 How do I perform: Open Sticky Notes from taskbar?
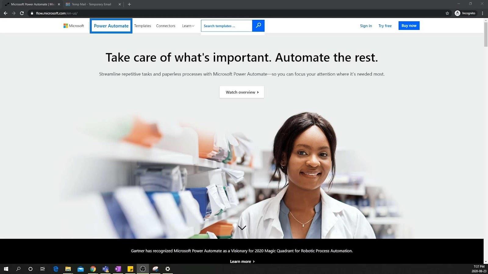[x=130, y=269]
